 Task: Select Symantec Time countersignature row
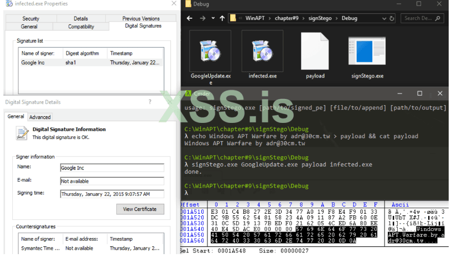pos(91,248)
